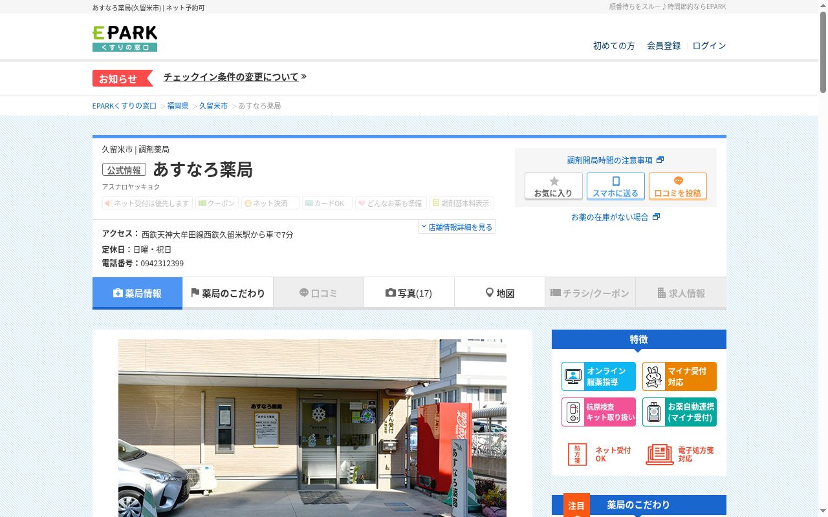Click the 調剤基本料表示 badge
Image resolution: width=828 pixels, height=517 pixels.
(x=462, y=203)
